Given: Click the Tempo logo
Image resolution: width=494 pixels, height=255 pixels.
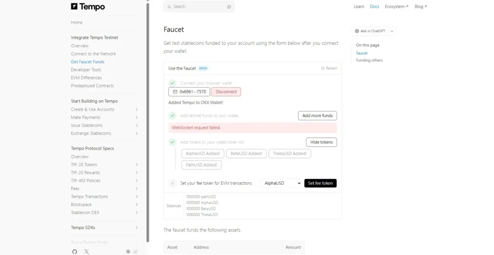Looking at the screenshot, I should 88,7.
